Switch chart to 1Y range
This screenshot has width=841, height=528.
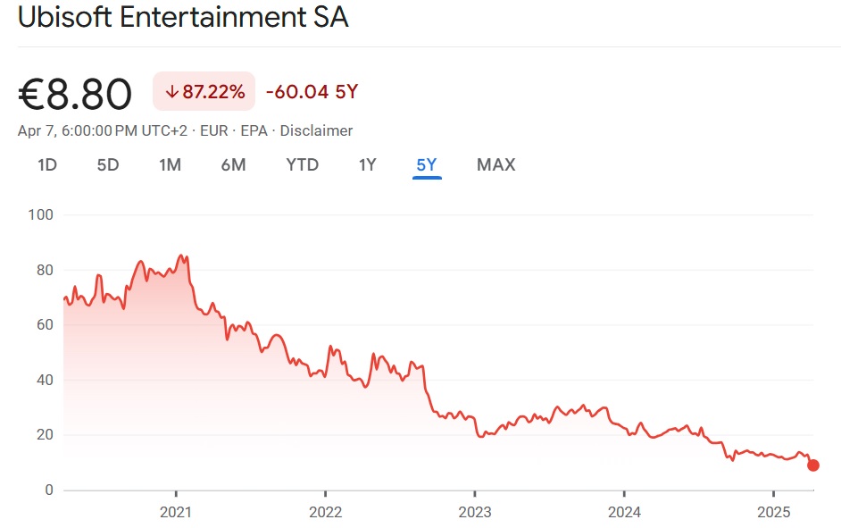click(x=367, y=165)
